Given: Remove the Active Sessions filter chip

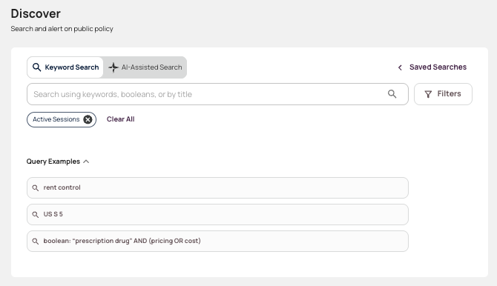Looking at the screenshot, I should (88, 119).
